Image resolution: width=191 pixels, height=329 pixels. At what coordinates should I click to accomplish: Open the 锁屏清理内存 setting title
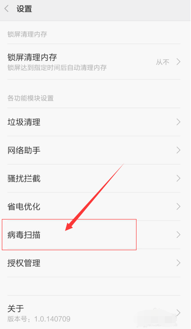pos(32,57)
